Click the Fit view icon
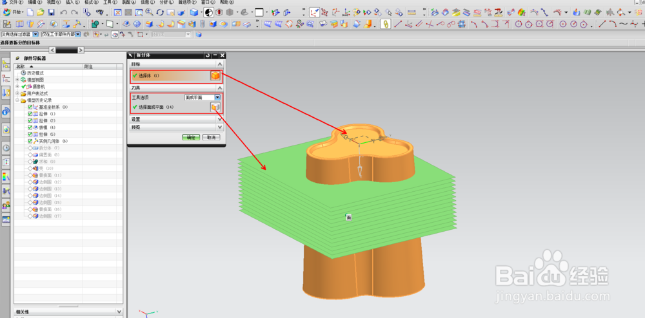Image resolution: width=645 pixels, height=318 pixels. 117,12
